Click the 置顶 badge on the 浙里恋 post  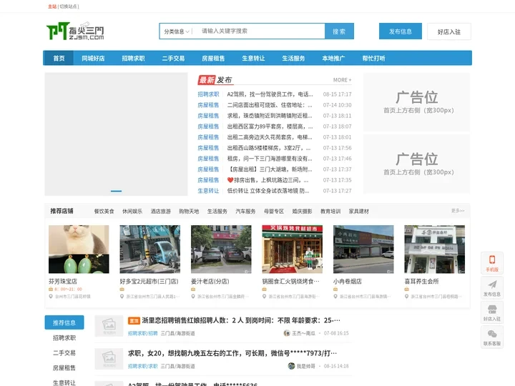(x=134, y=321)
